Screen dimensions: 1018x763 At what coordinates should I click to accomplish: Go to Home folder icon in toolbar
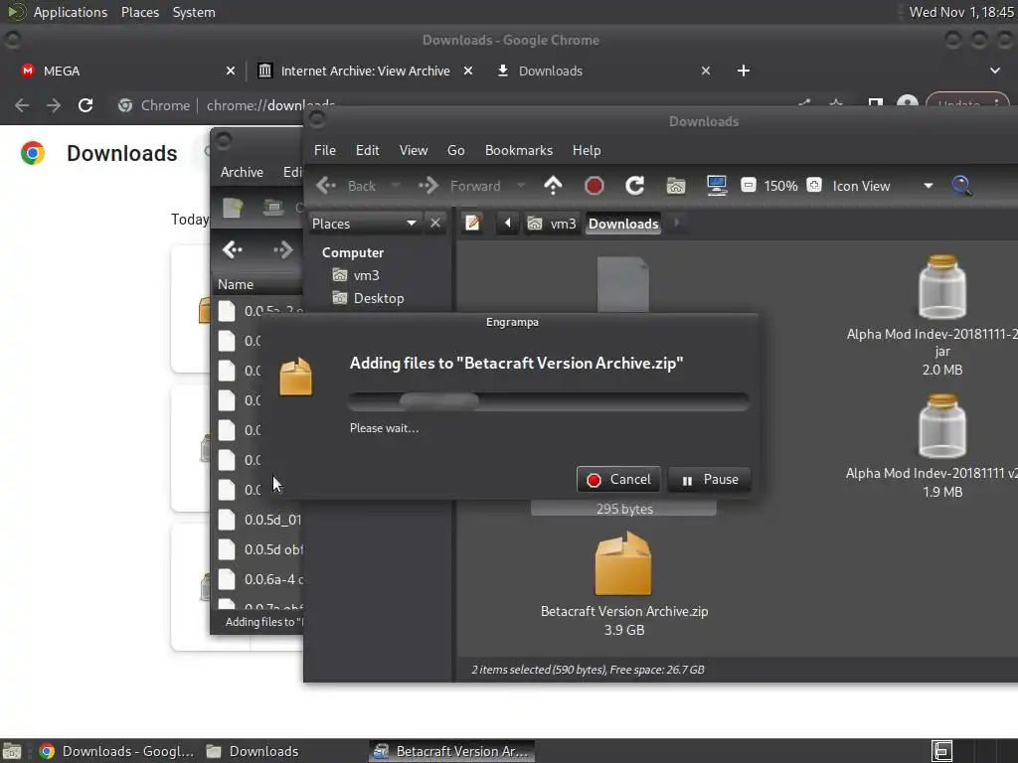[x=675, y=186]
